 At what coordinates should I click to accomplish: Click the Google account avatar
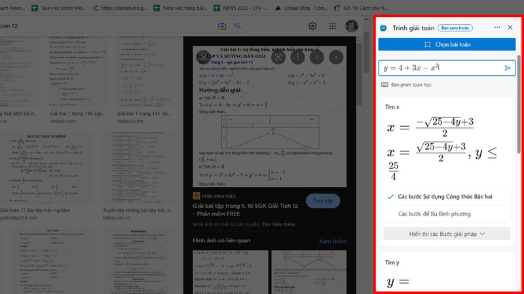(352, 26)
